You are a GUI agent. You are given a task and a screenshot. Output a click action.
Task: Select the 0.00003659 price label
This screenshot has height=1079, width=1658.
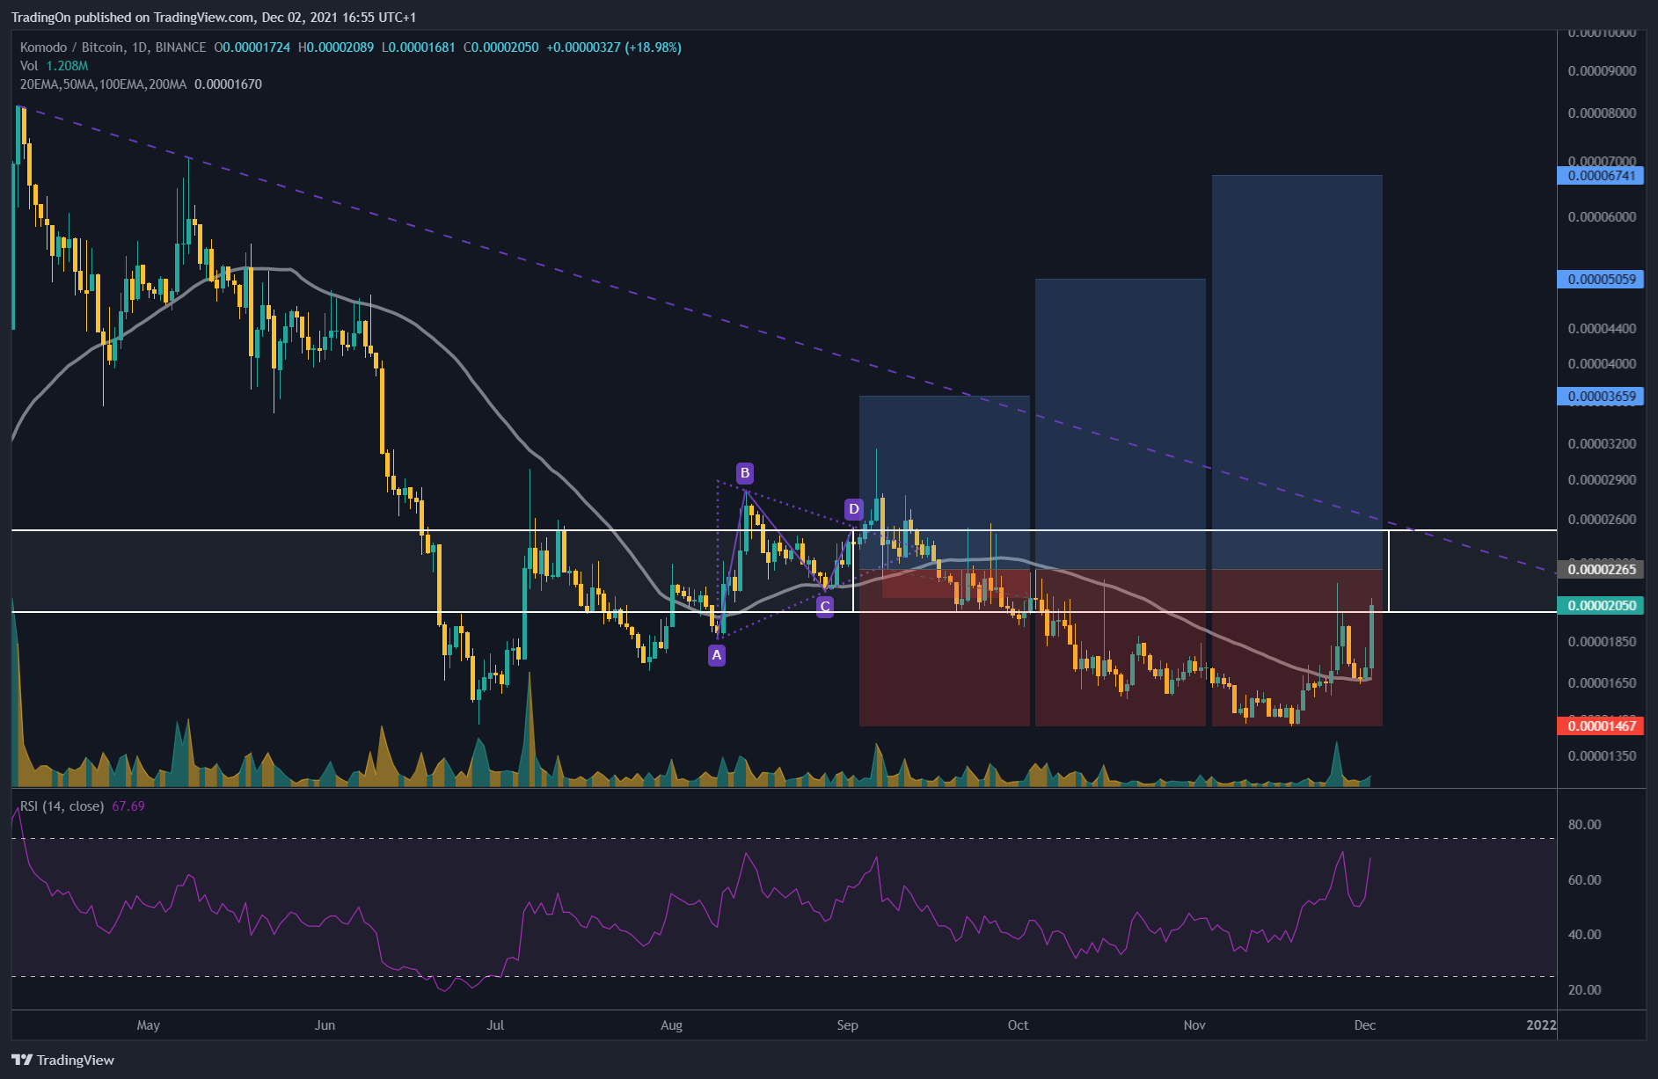tap(1601, 397)
